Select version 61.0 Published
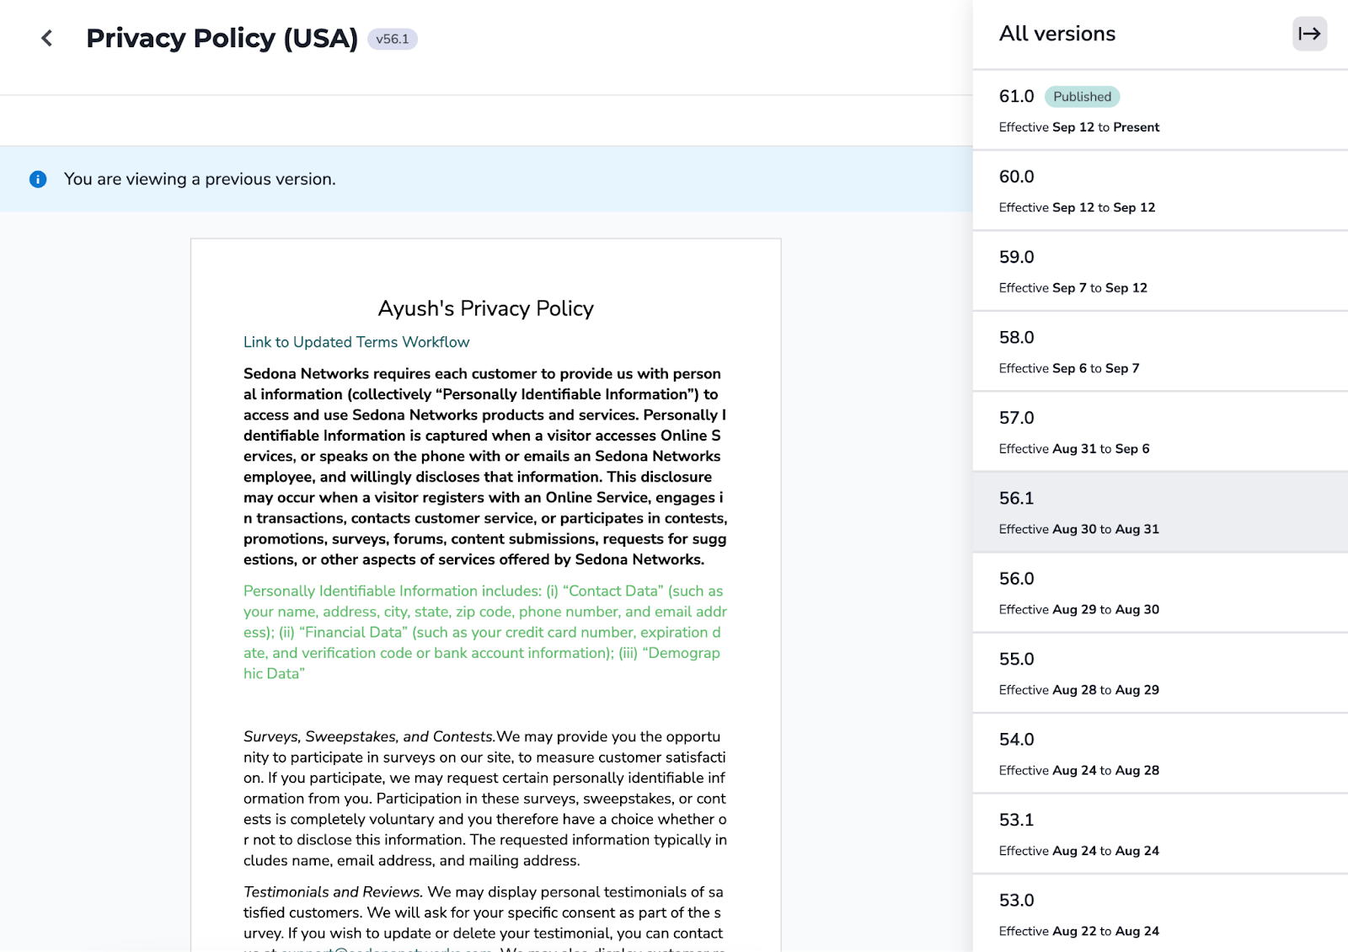 pyautogui.click(x=1160, y=110)
